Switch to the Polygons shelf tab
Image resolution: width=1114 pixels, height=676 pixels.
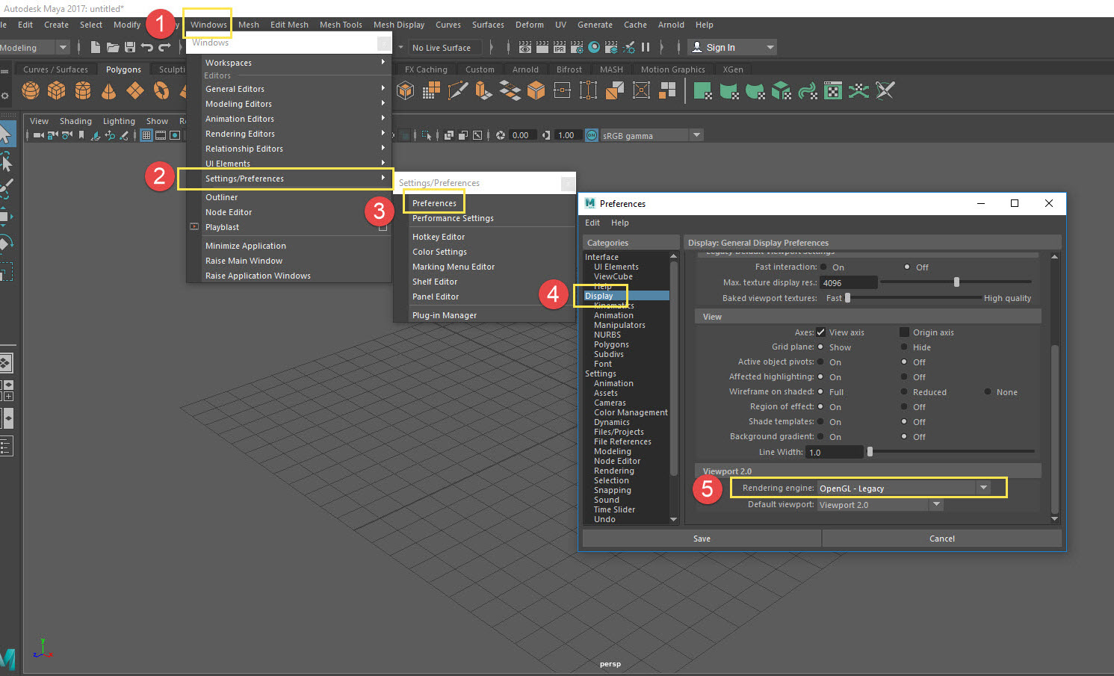(123, 69)
